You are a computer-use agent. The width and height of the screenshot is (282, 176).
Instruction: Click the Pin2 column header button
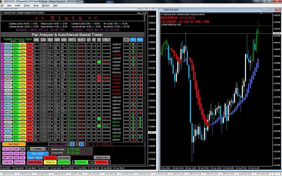click(140, 40)
